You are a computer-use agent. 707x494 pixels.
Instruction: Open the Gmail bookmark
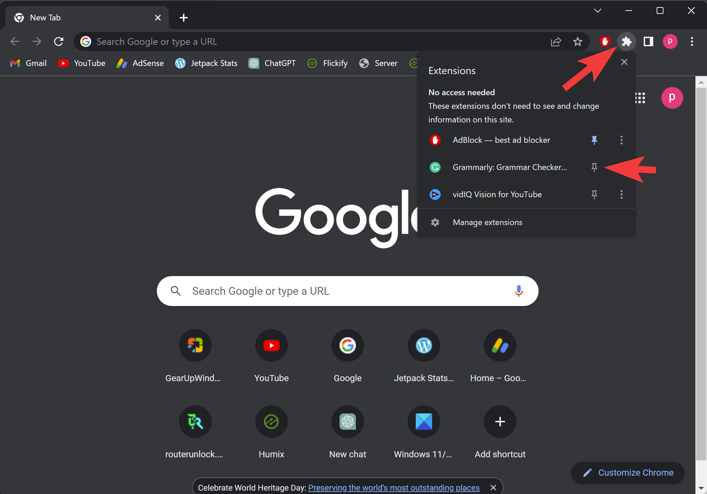tap(28, 63)
